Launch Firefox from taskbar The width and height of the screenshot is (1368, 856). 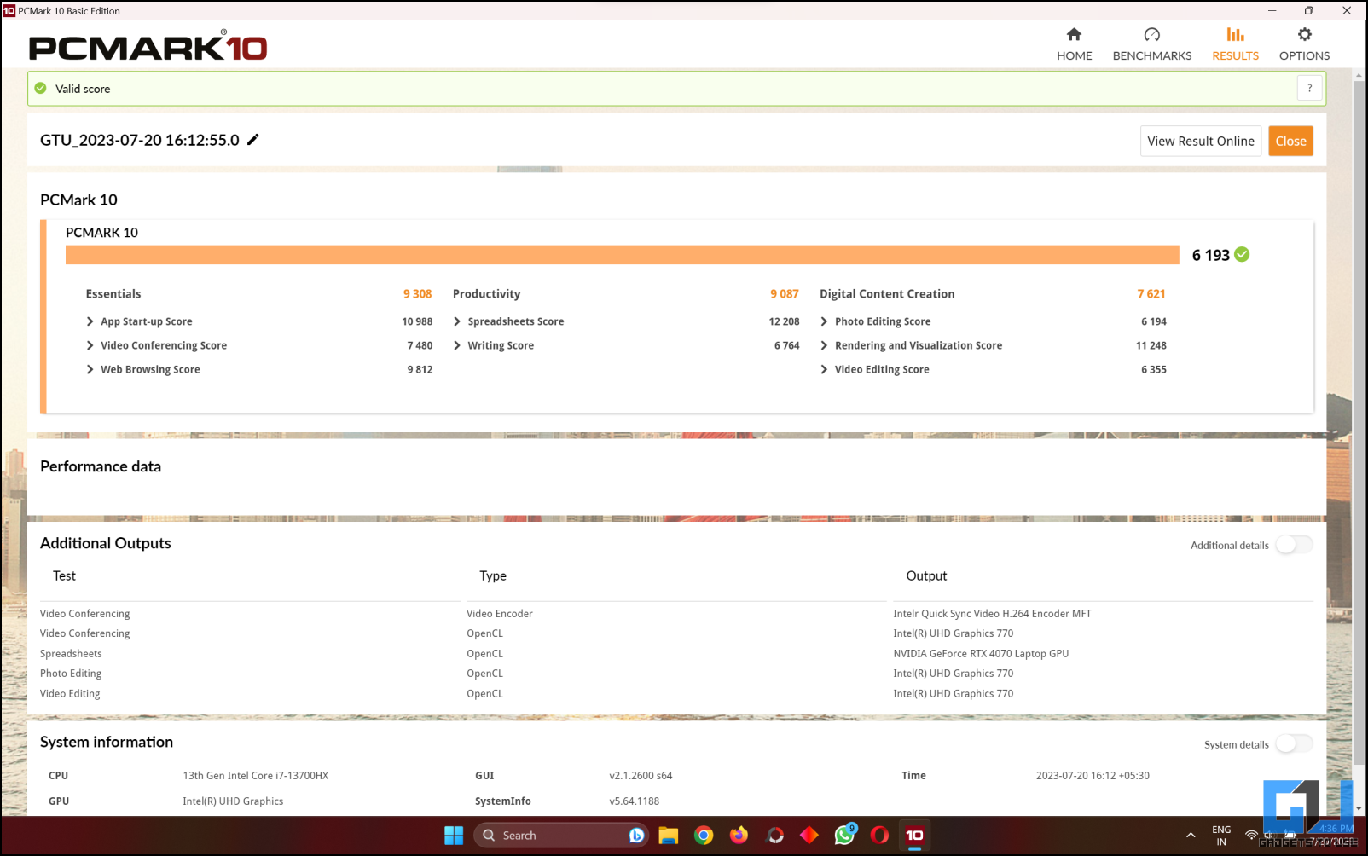739,836
